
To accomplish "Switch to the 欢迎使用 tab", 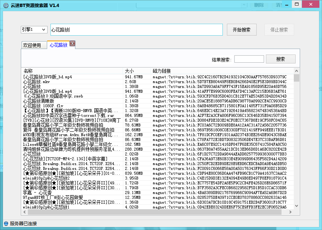I will tap(32, 45).
